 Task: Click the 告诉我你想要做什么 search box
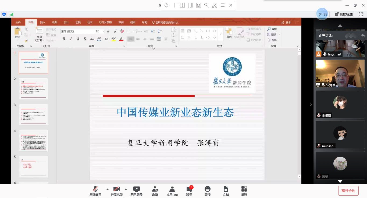[x=165, y=23]
